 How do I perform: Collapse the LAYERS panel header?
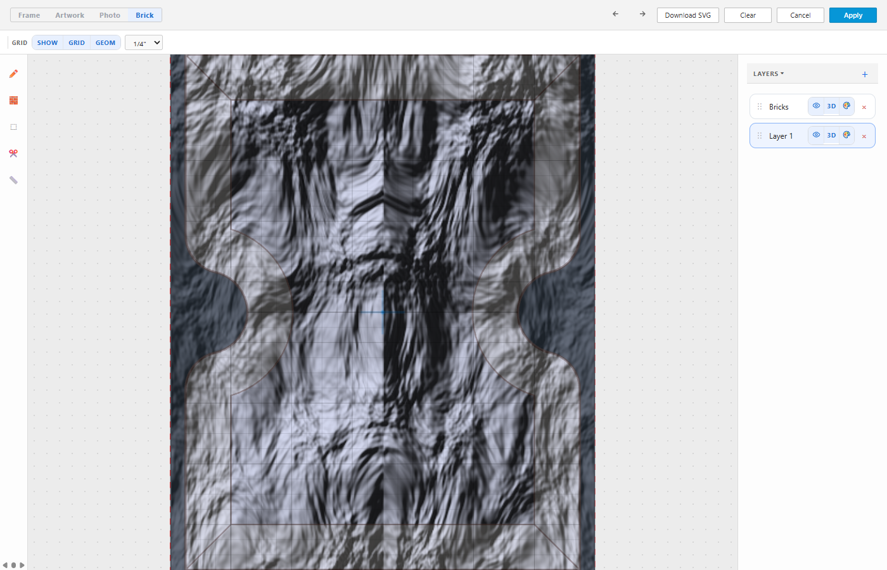point(769,74)
